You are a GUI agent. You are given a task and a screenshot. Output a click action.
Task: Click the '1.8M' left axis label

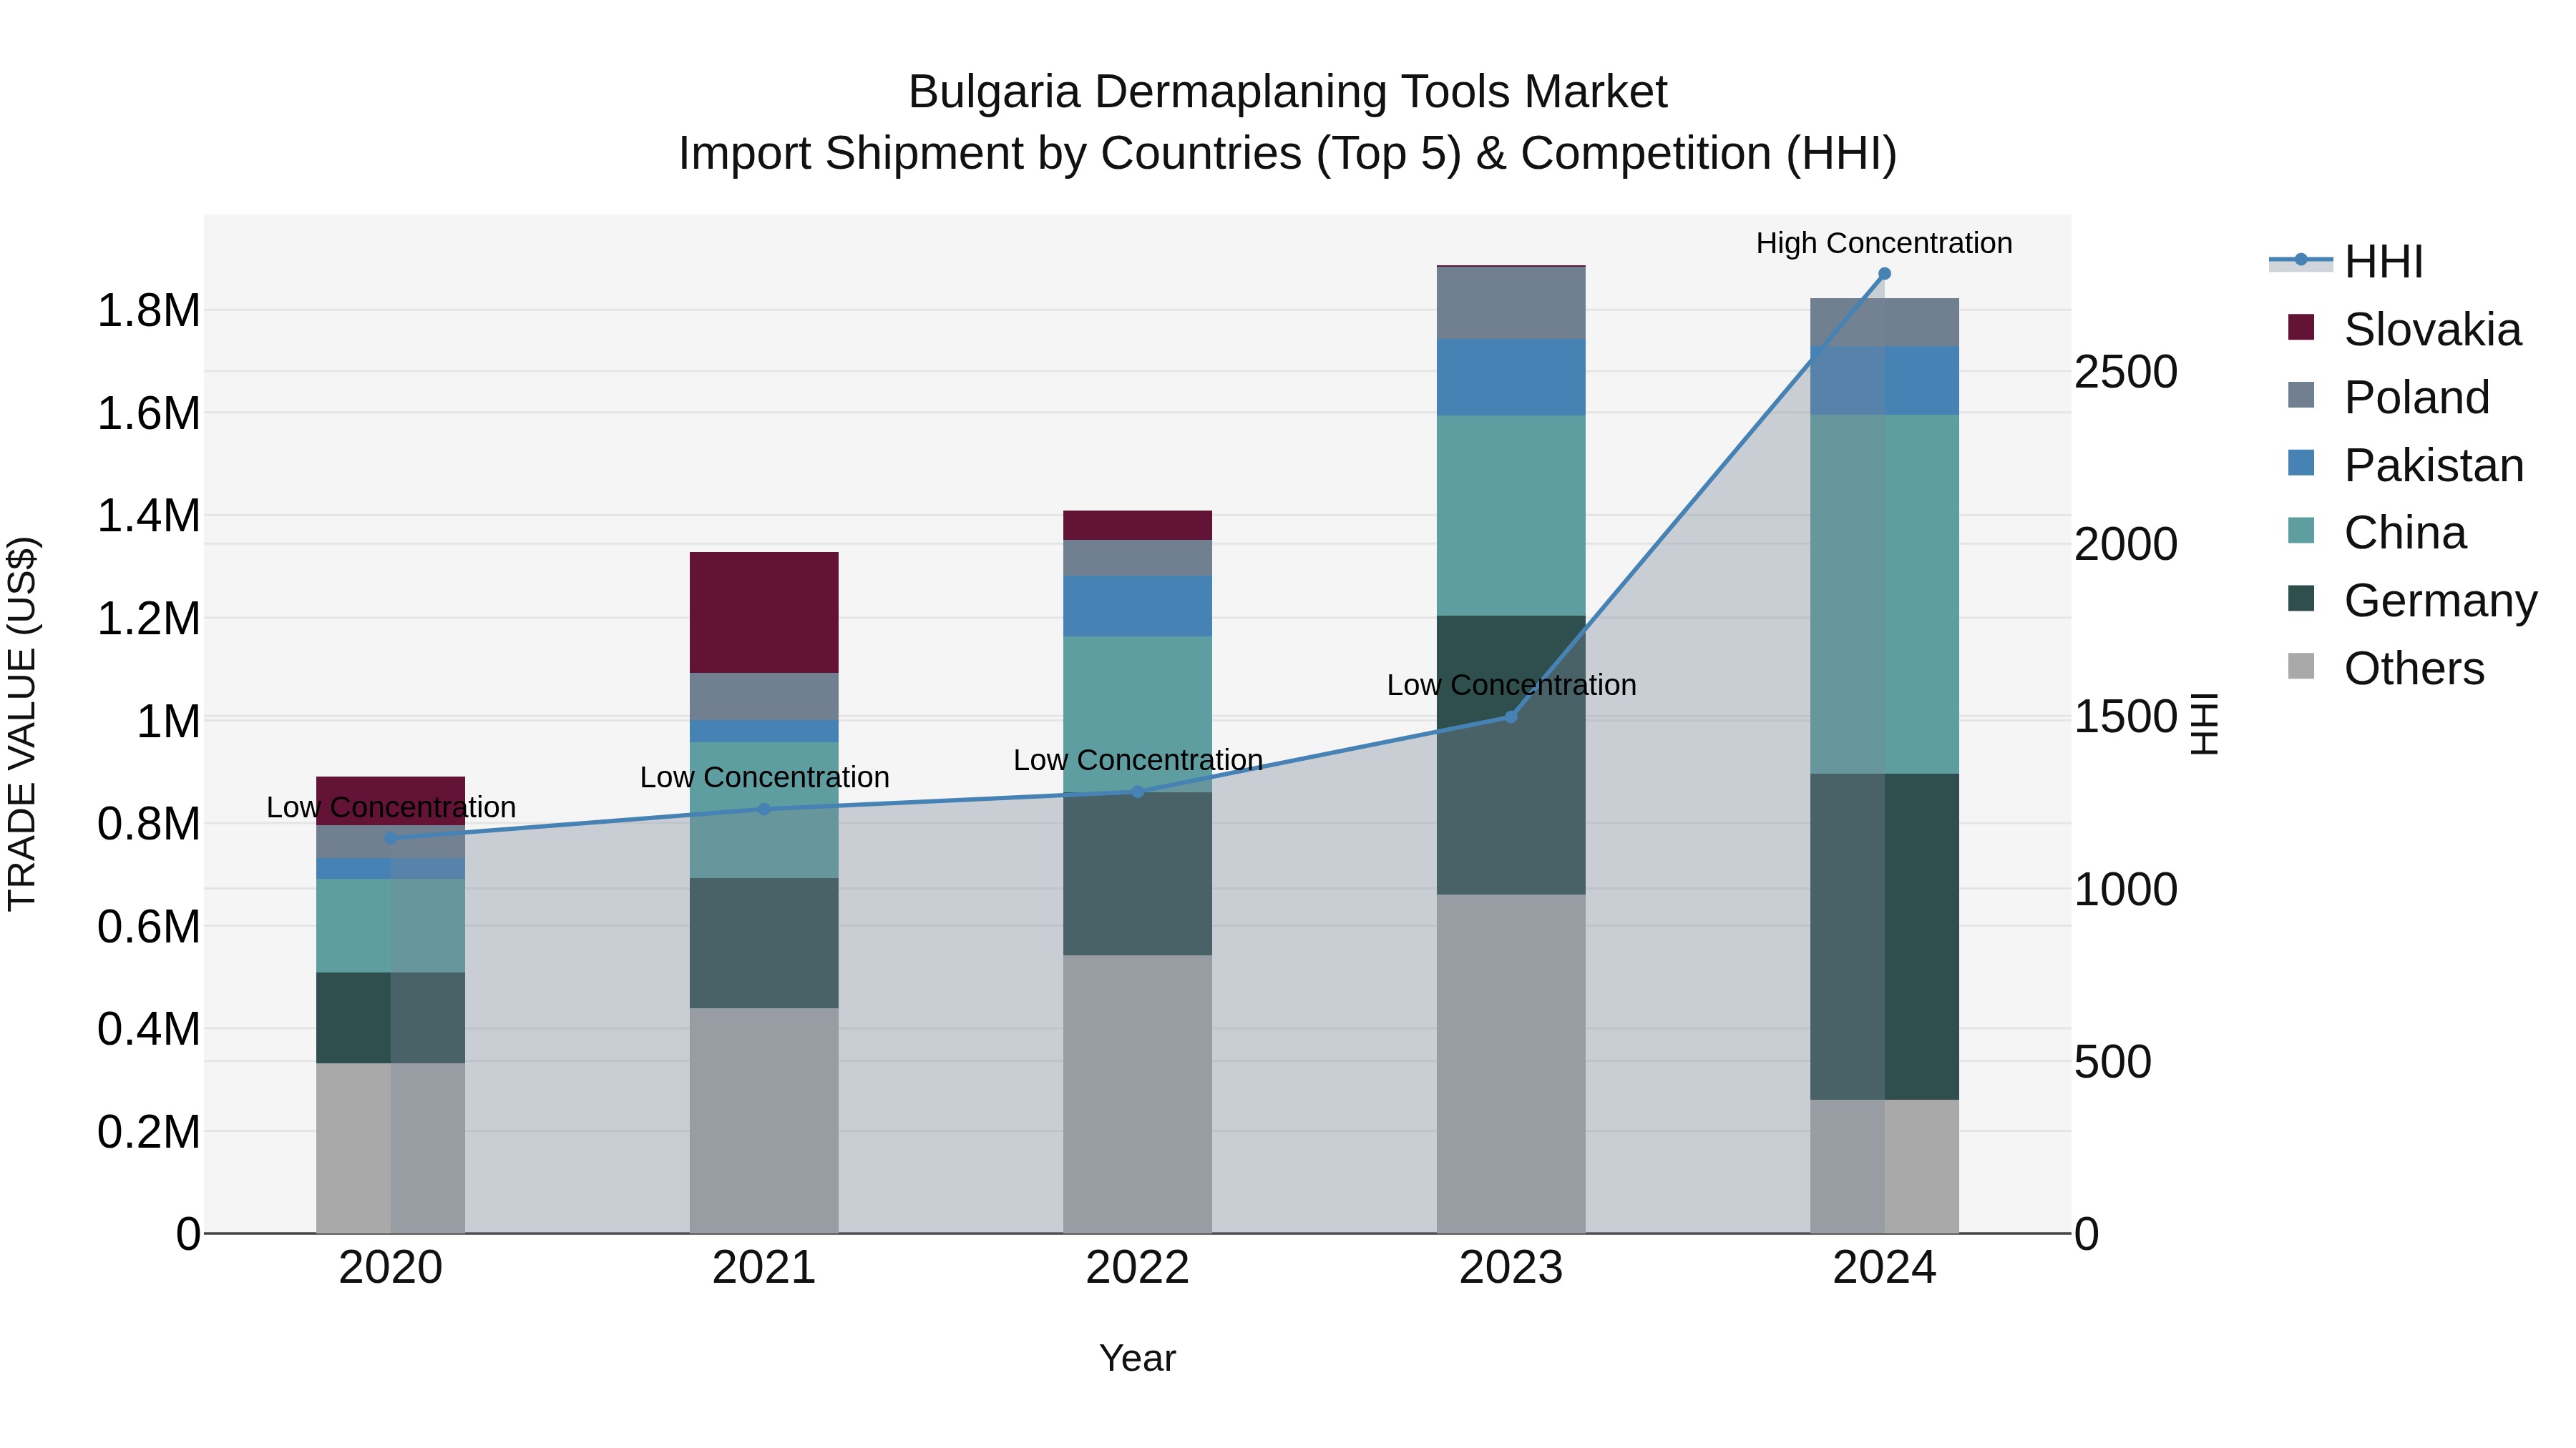[x=149, y=311]
